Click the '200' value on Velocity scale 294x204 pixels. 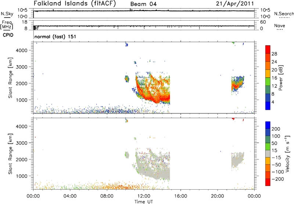tap(276, 129)
